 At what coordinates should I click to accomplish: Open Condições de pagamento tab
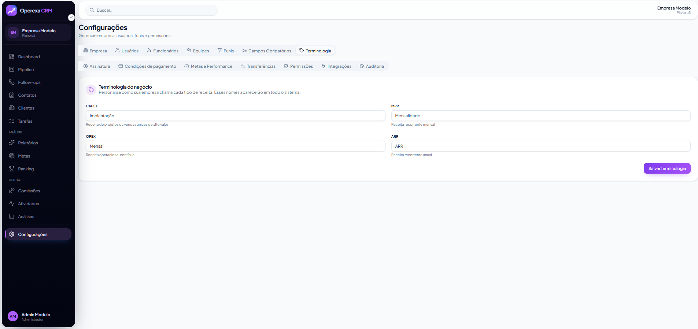(147, 66)
